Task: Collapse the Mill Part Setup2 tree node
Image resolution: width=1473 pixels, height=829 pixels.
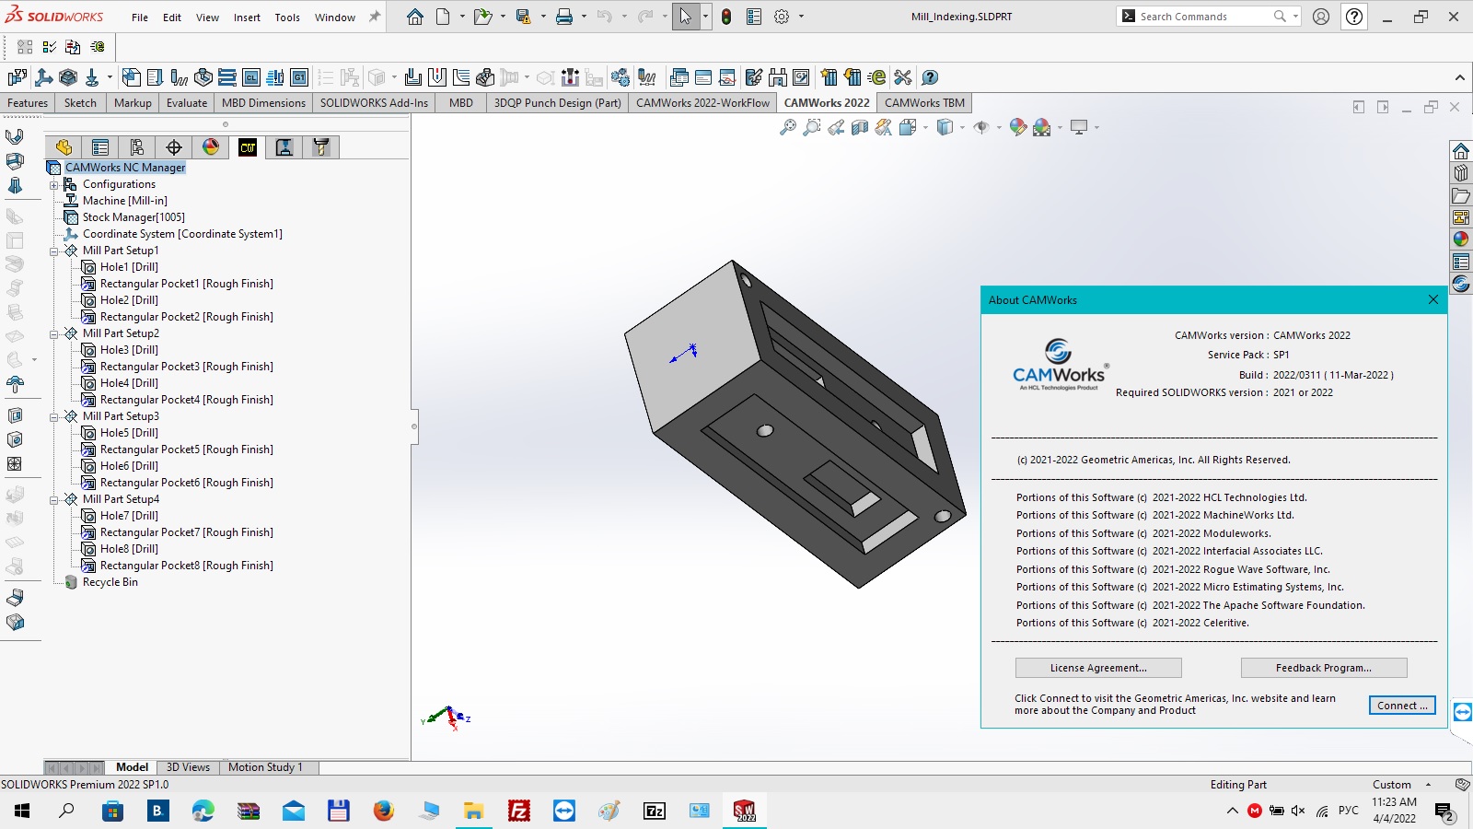Action: [53, 334]
